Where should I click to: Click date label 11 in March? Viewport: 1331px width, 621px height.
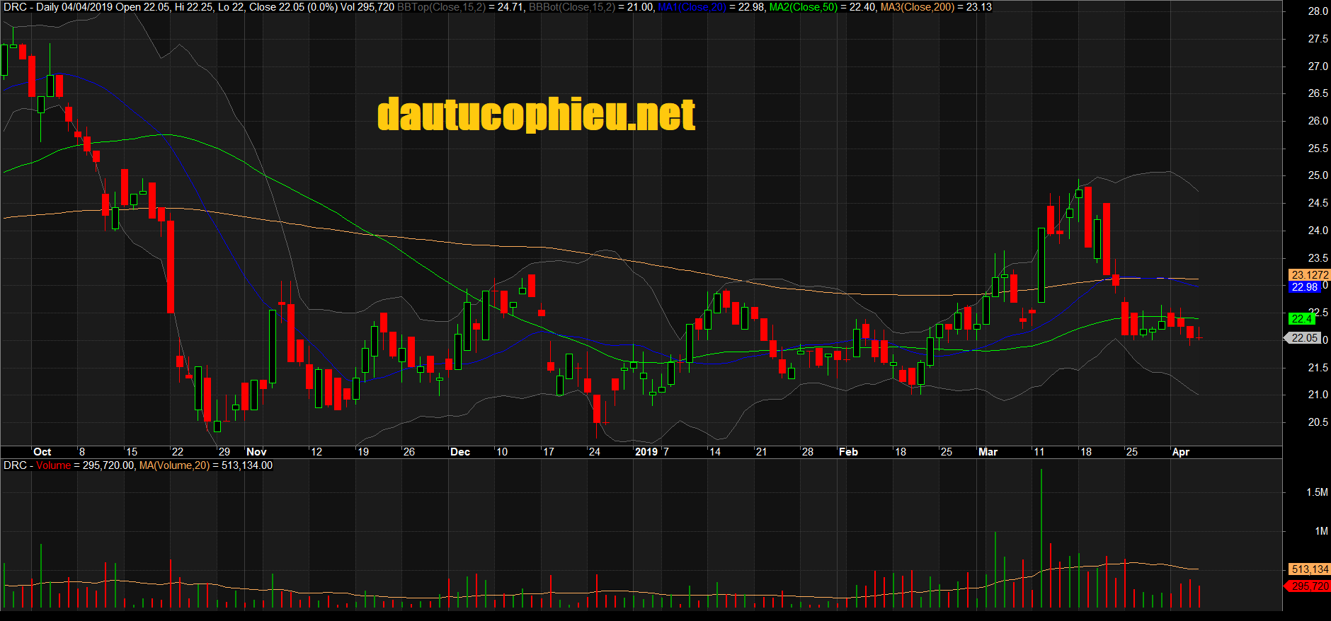click(1039, 452)
